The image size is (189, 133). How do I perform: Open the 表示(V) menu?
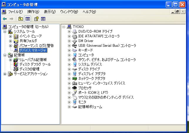(49, 12)
